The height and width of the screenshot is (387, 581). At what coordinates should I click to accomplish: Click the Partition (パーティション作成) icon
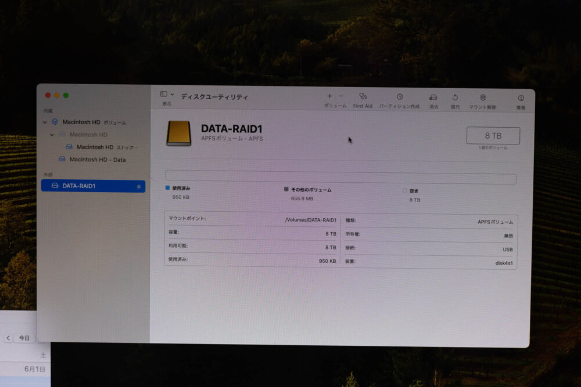[399, 97]
